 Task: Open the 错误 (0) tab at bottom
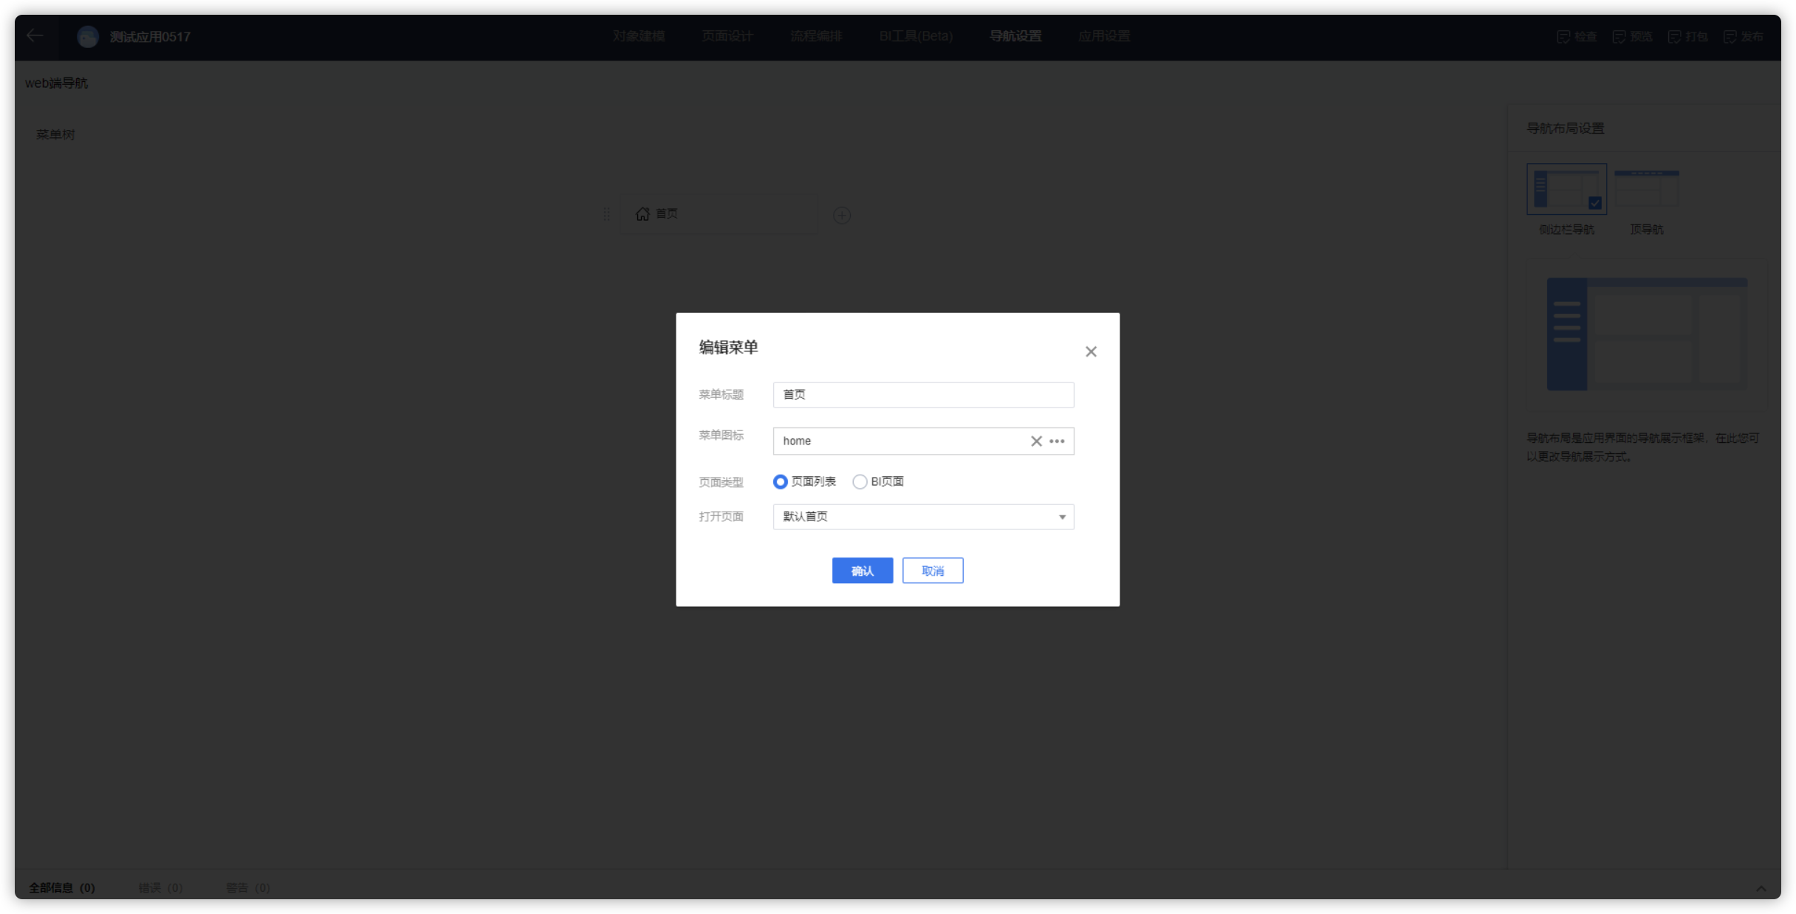pyautogui.click(x=160, y=887)
